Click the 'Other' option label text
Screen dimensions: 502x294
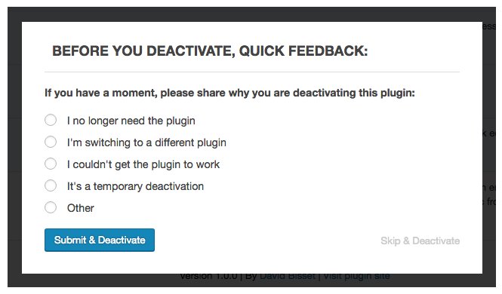80,208
